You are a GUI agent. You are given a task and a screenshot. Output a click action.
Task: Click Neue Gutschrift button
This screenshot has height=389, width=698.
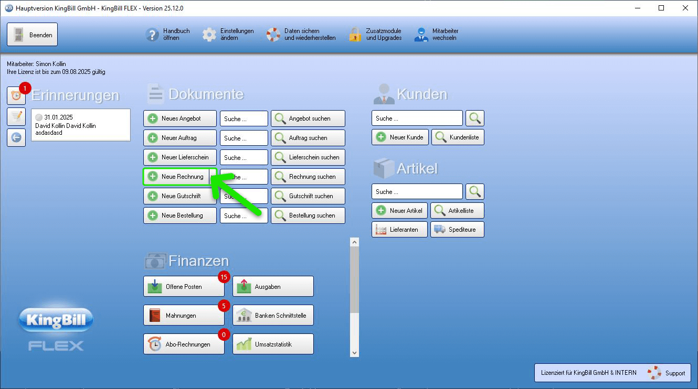[x=180, y=196]
